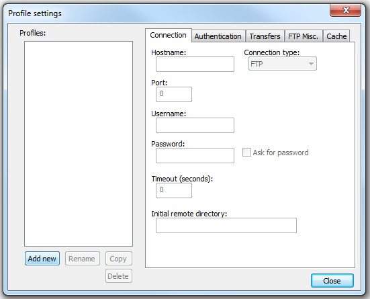Screen dimensions: 370x299
Task: Focus the Port number field
Action: (174, 94)
